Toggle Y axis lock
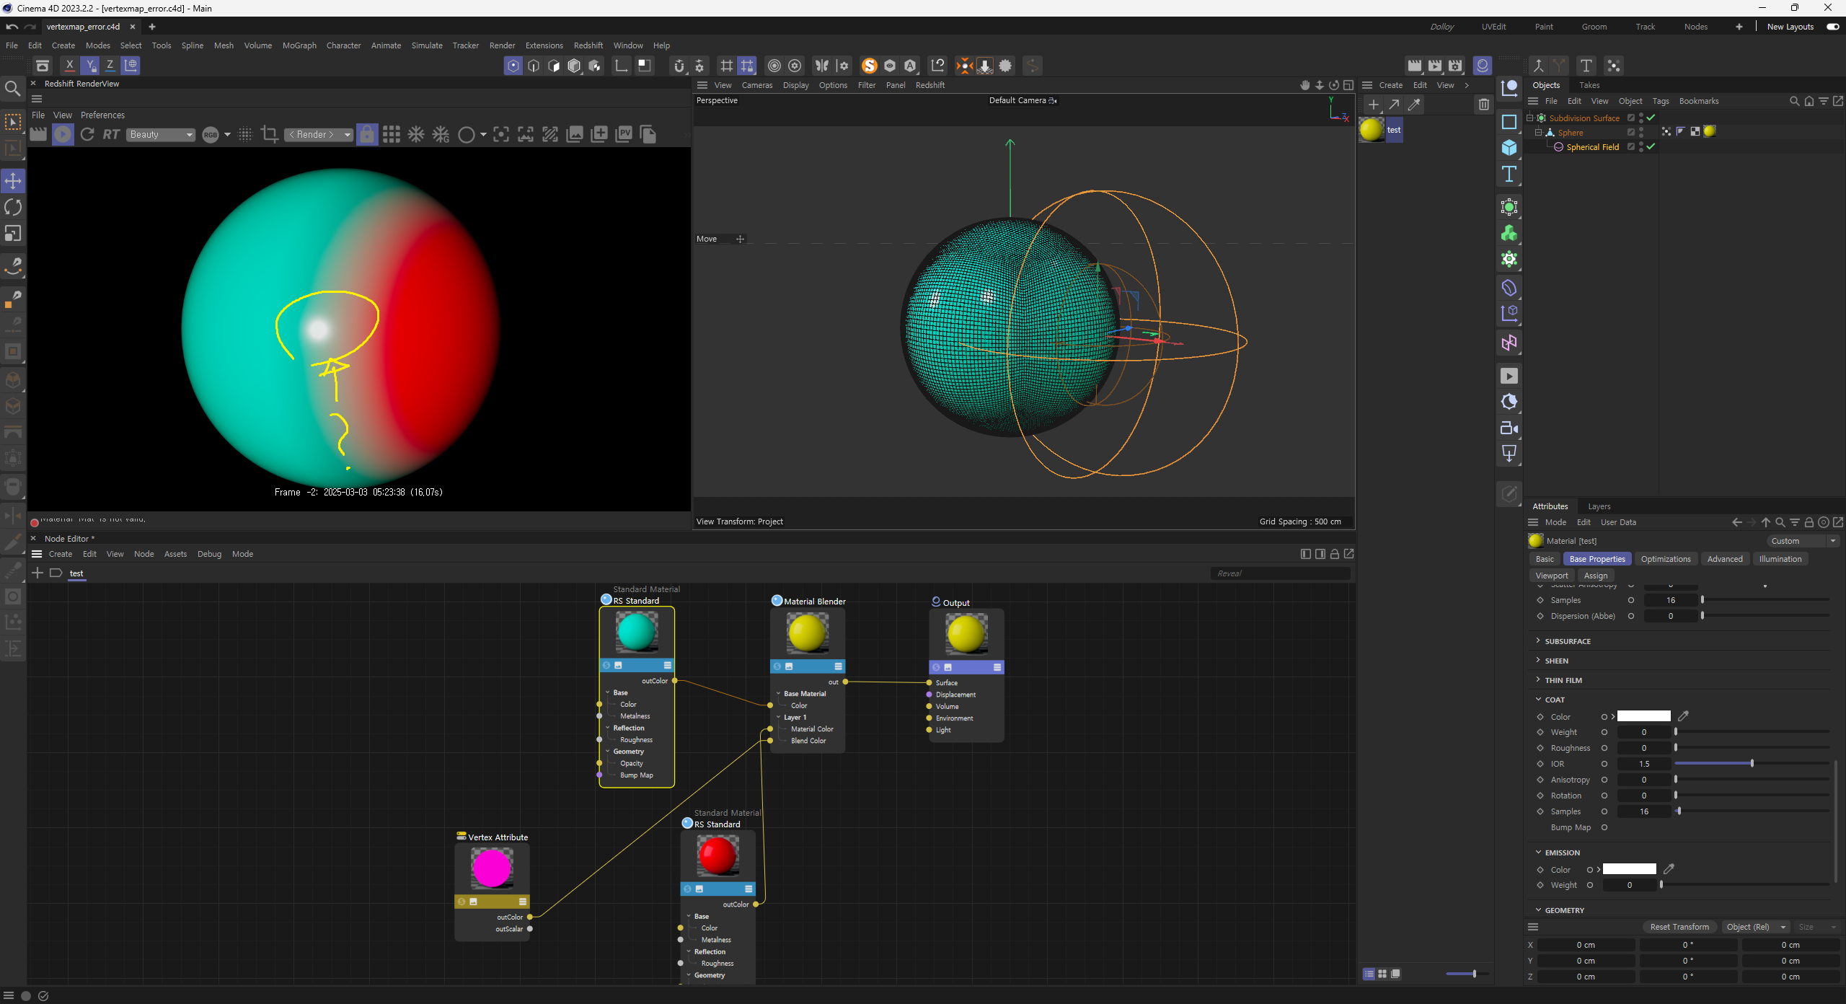This screenshot has width=1846, height=1004. [x=89, y=66]
